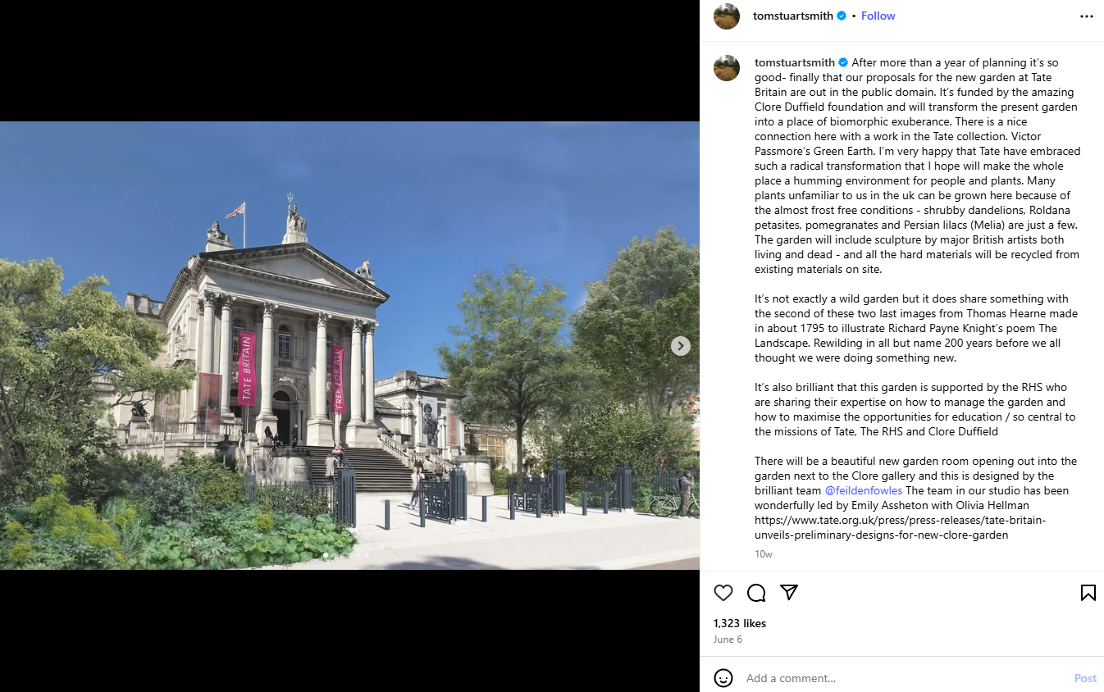Save post with bookmark icon

pos(1088,593)
